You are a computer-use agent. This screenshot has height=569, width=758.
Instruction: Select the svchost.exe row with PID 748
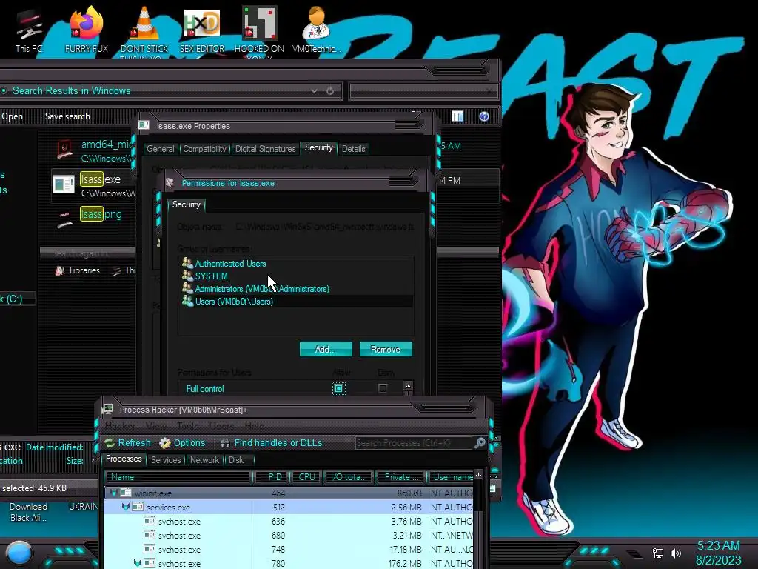point(289,549)
